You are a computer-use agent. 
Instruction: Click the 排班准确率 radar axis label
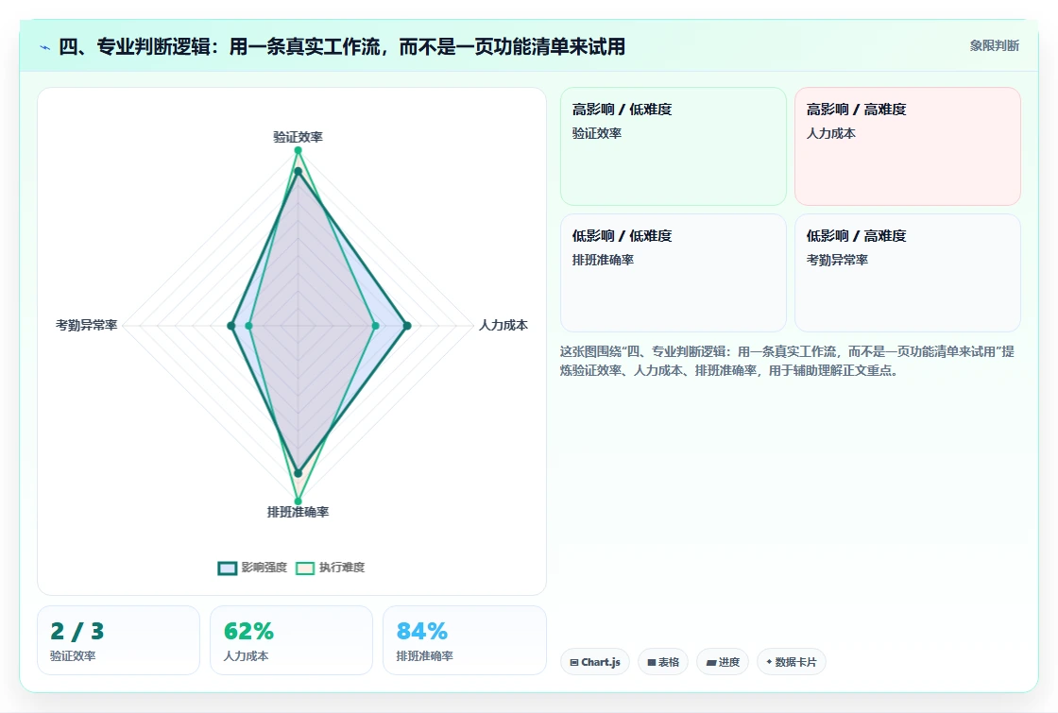[x=298, y=512]
